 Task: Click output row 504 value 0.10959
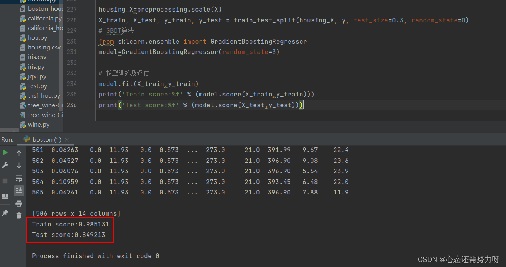65,182
